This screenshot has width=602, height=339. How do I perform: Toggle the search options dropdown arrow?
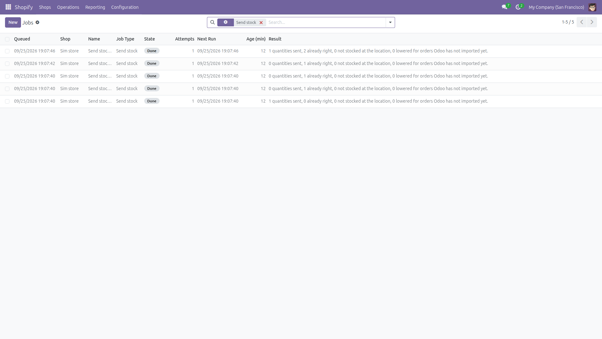coord(390,22)
